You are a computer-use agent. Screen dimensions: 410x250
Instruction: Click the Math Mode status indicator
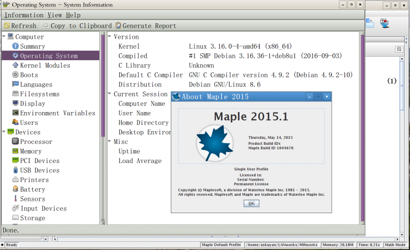[395, 245]
